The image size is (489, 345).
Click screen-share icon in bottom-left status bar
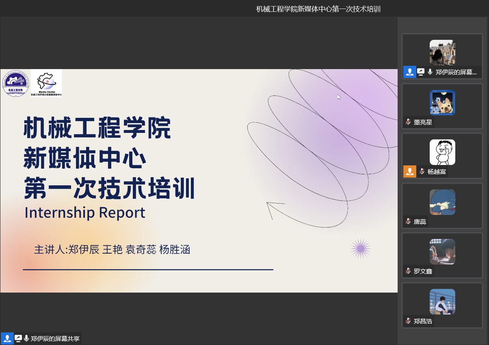click(x=18, y=338)
